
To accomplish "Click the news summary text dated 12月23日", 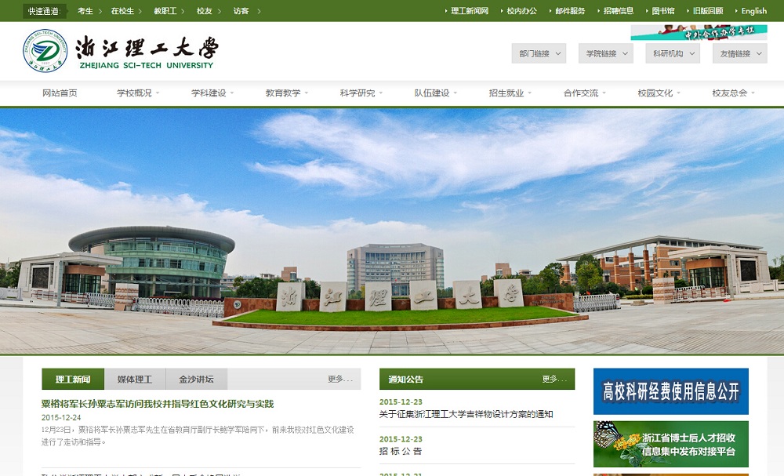I will click(x=198, y=435).
